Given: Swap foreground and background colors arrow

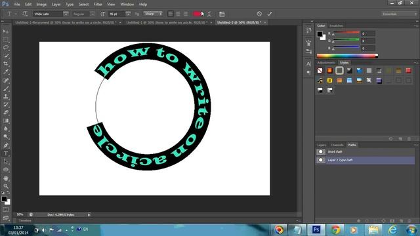Looking at the screenshot, I should click(9, 192).
